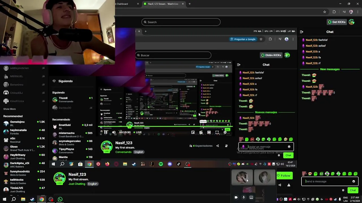Toggle the microphone in call overlay
Viewport: 362px width, 203px height.
[244, 197]
